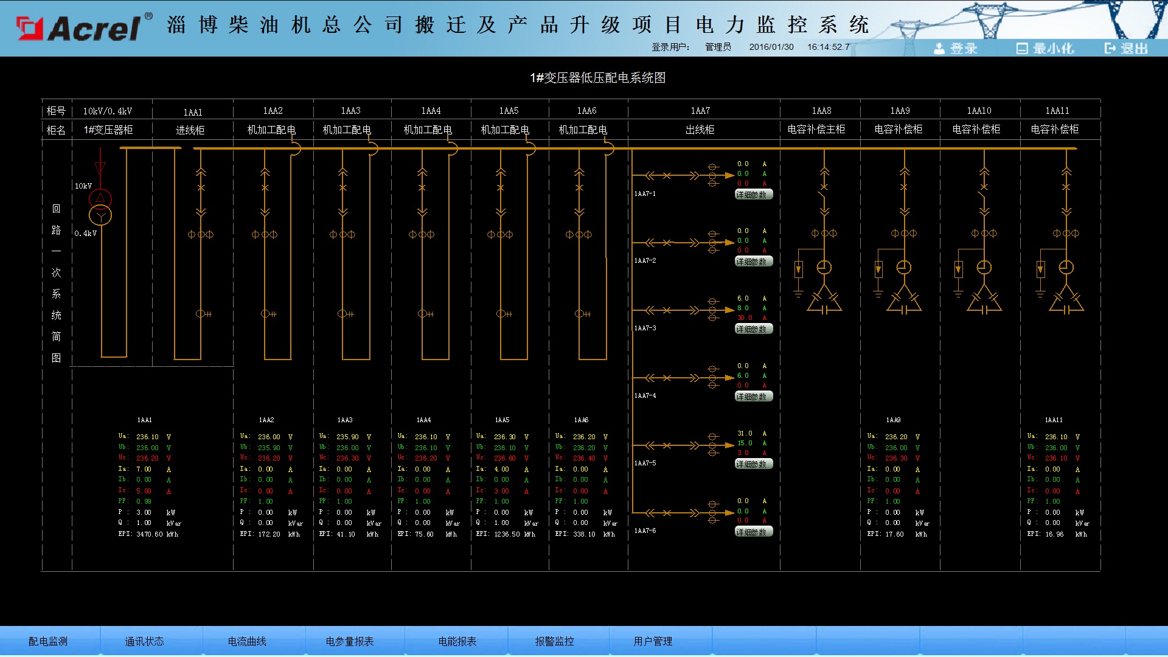This screenshot has height=657, width=1168.
Task: Click the login user icon
Action: 939,49
